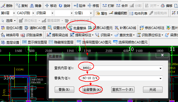Close the 批量替换 dialog with X
This screenshot has width=178, height=102.
(162, 55)
